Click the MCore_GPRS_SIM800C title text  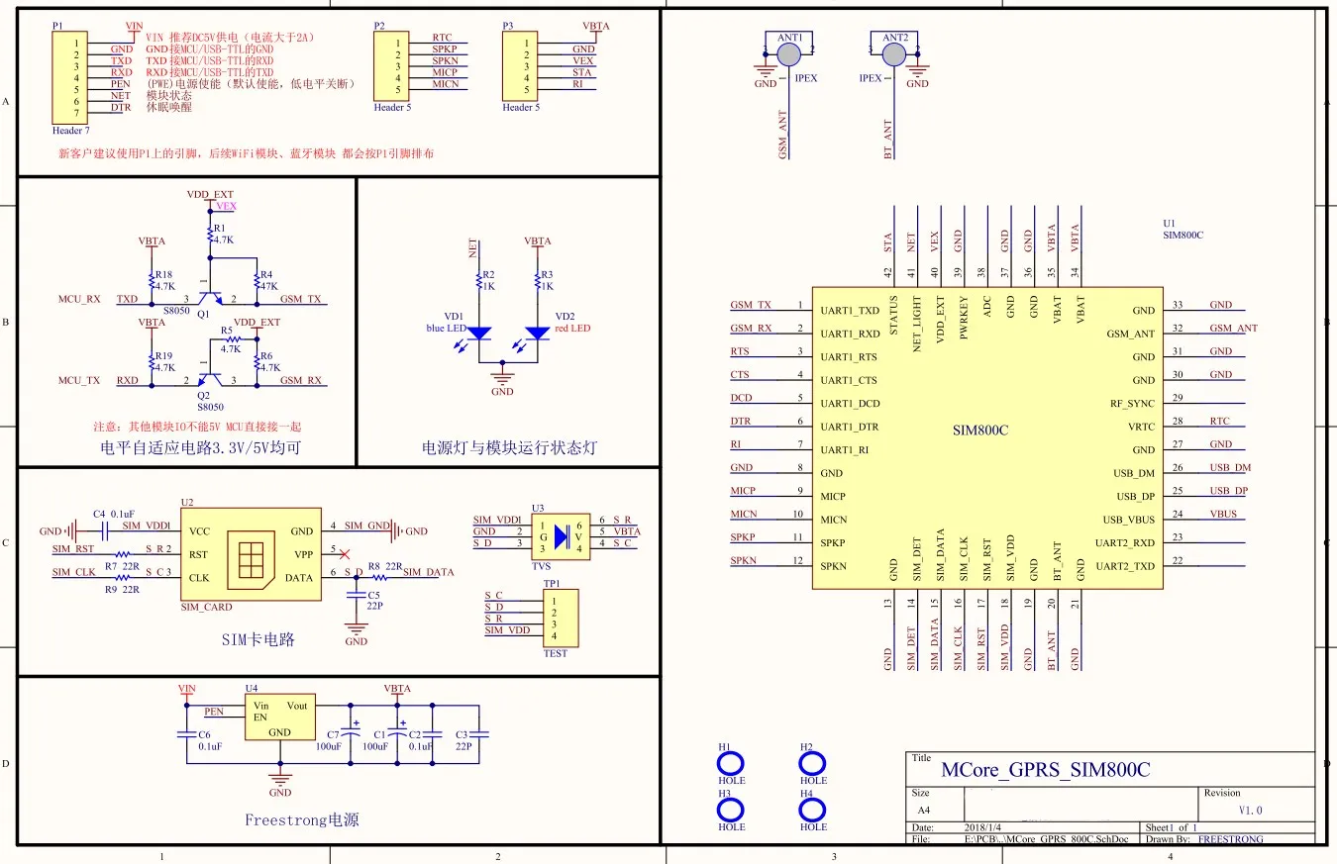pos(1046,771)
